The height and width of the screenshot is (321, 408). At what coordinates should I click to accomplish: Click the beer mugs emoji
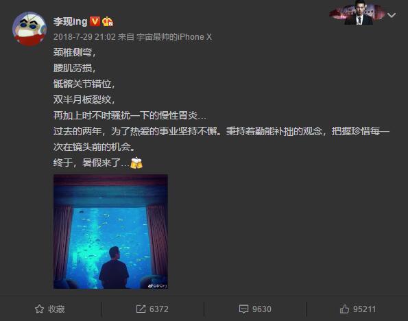tap(136, 163)
